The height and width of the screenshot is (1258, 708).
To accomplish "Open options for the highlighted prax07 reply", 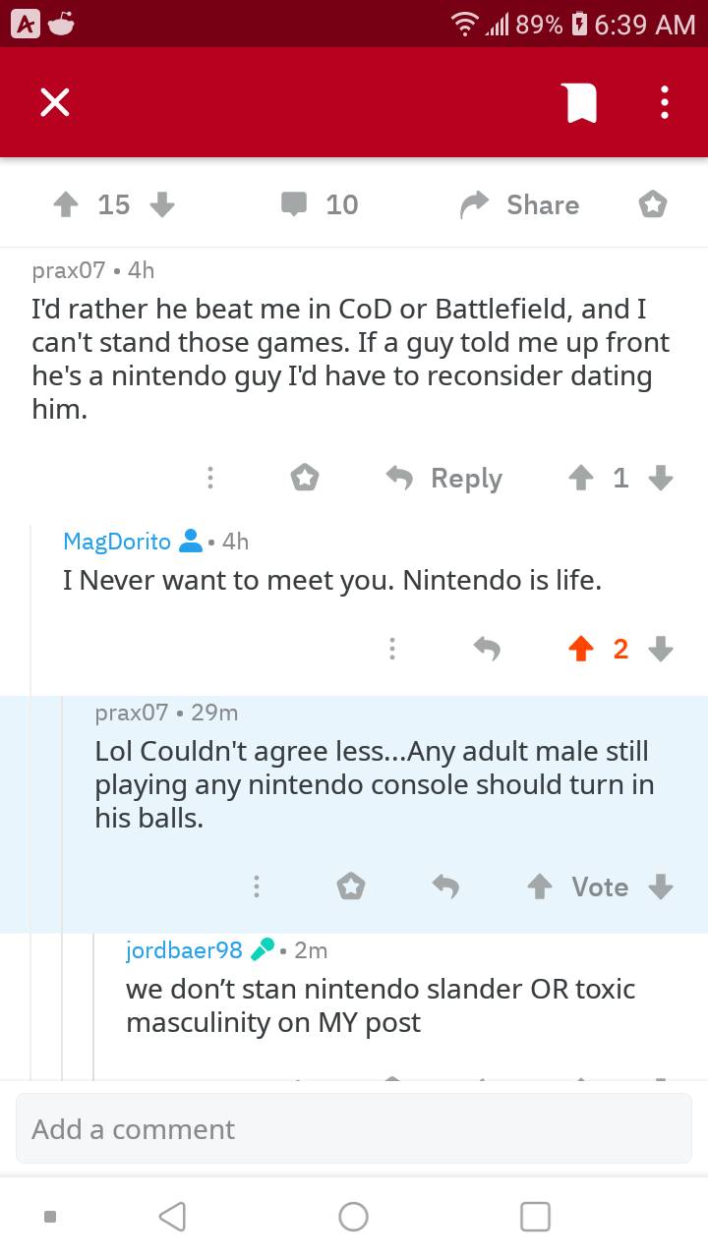I will coord(257,886).
